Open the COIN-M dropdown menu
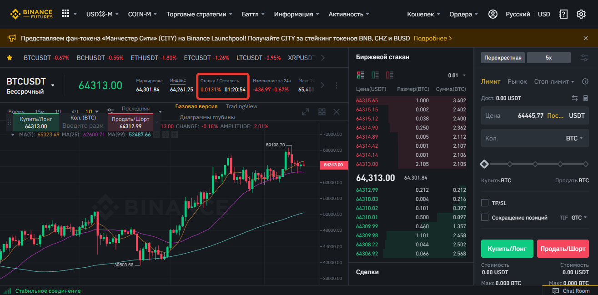Viewport: 598px width, 295px height. (x=143, y=14)
